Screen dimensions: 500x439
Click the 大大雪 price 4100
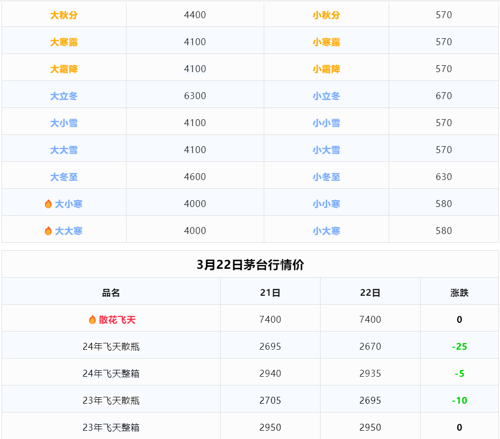[x=195, y=150]
